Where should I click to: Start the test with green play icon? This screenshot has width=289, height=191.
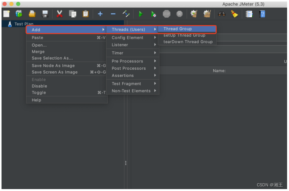click(x=141, y=14)
